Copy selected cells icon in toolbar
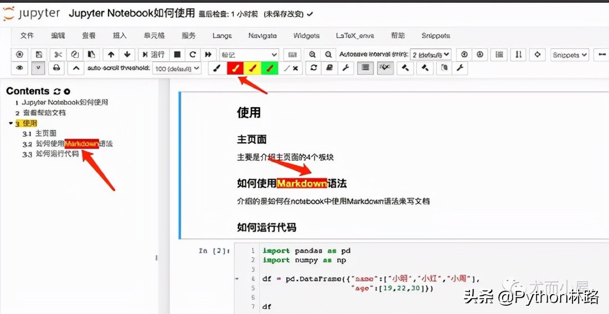 (75, 55)
